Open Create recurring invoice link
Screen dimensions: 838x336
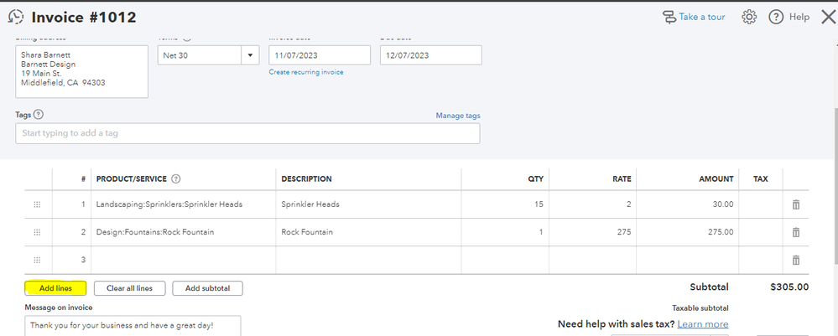pyautogui.click(x=306, y=72)
